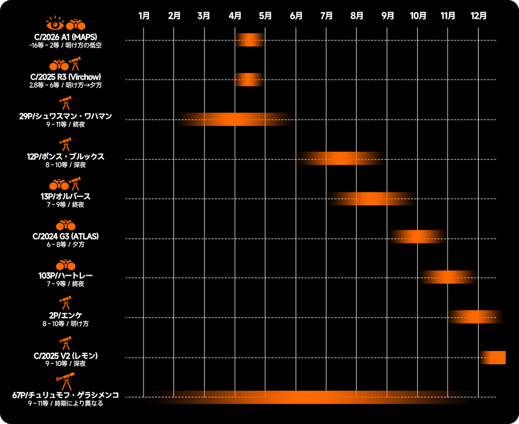
Task: Select the binoculars icon above C/2024 G3 (ATLAS)
Action: (65, 225)
